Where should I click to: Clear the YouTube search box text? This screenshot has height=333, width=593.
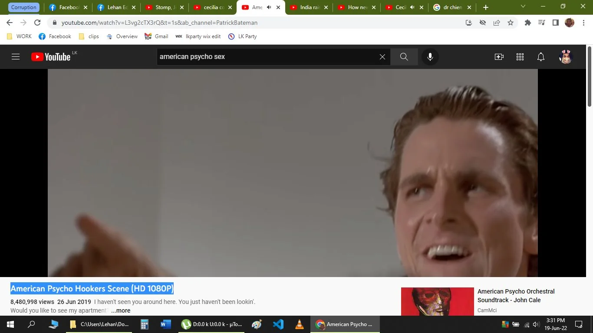[382, 57]
